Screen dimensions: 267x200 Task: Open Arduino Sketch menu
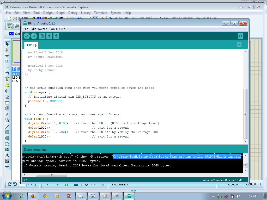click(x=43, y=29)
